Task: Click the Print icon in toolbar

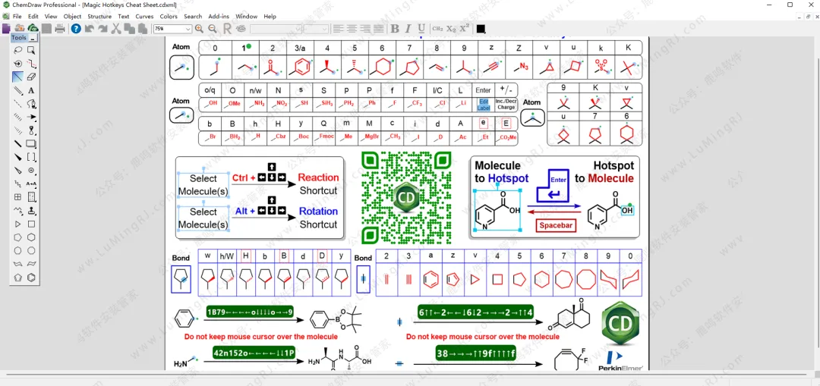Action: (x=60, y=29)
